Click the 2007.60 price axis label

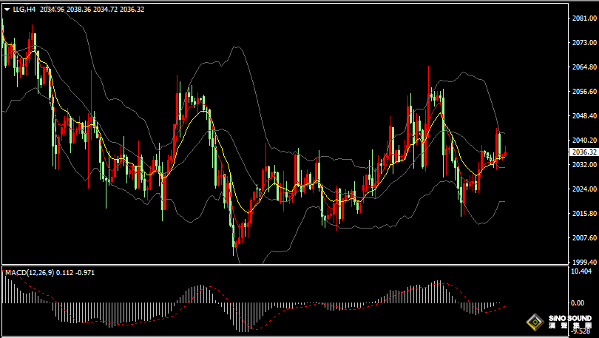[583, 238]
